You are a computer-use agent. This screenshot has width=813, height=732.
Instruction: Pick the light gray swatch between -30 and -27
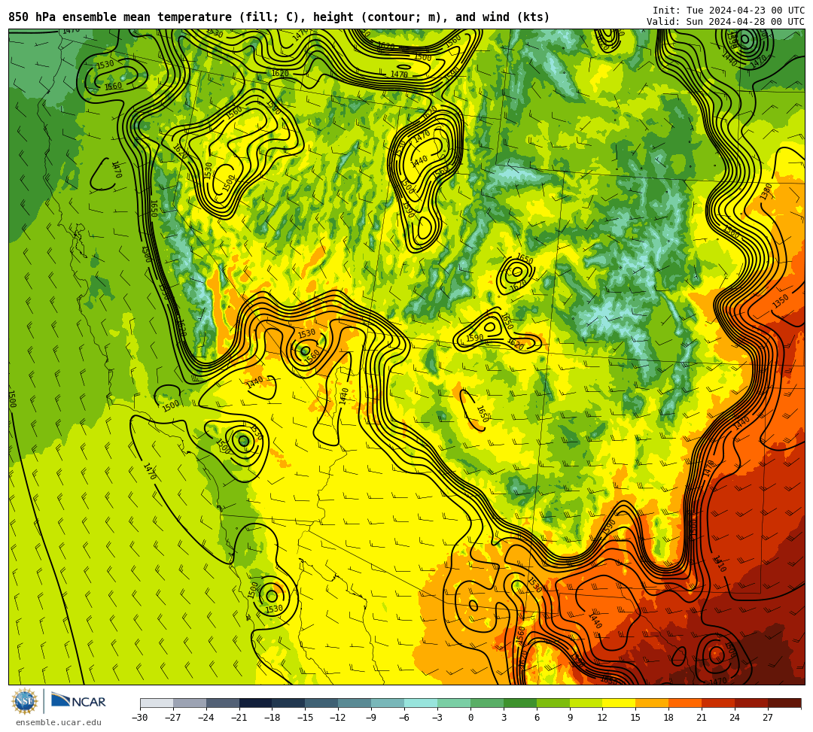pos(157,703)
